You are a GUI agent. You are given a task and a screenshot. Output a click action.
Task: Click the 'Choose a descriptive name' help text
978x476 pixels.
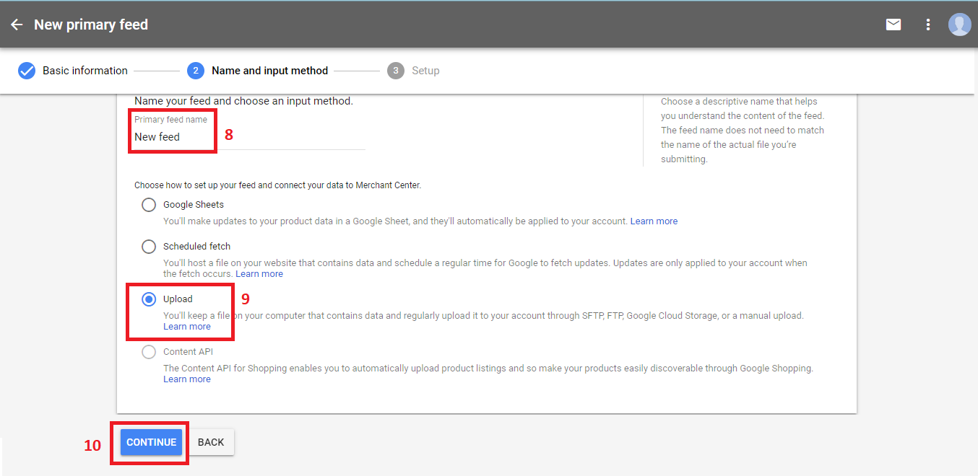pyautogui.click(x=743, y=131)
